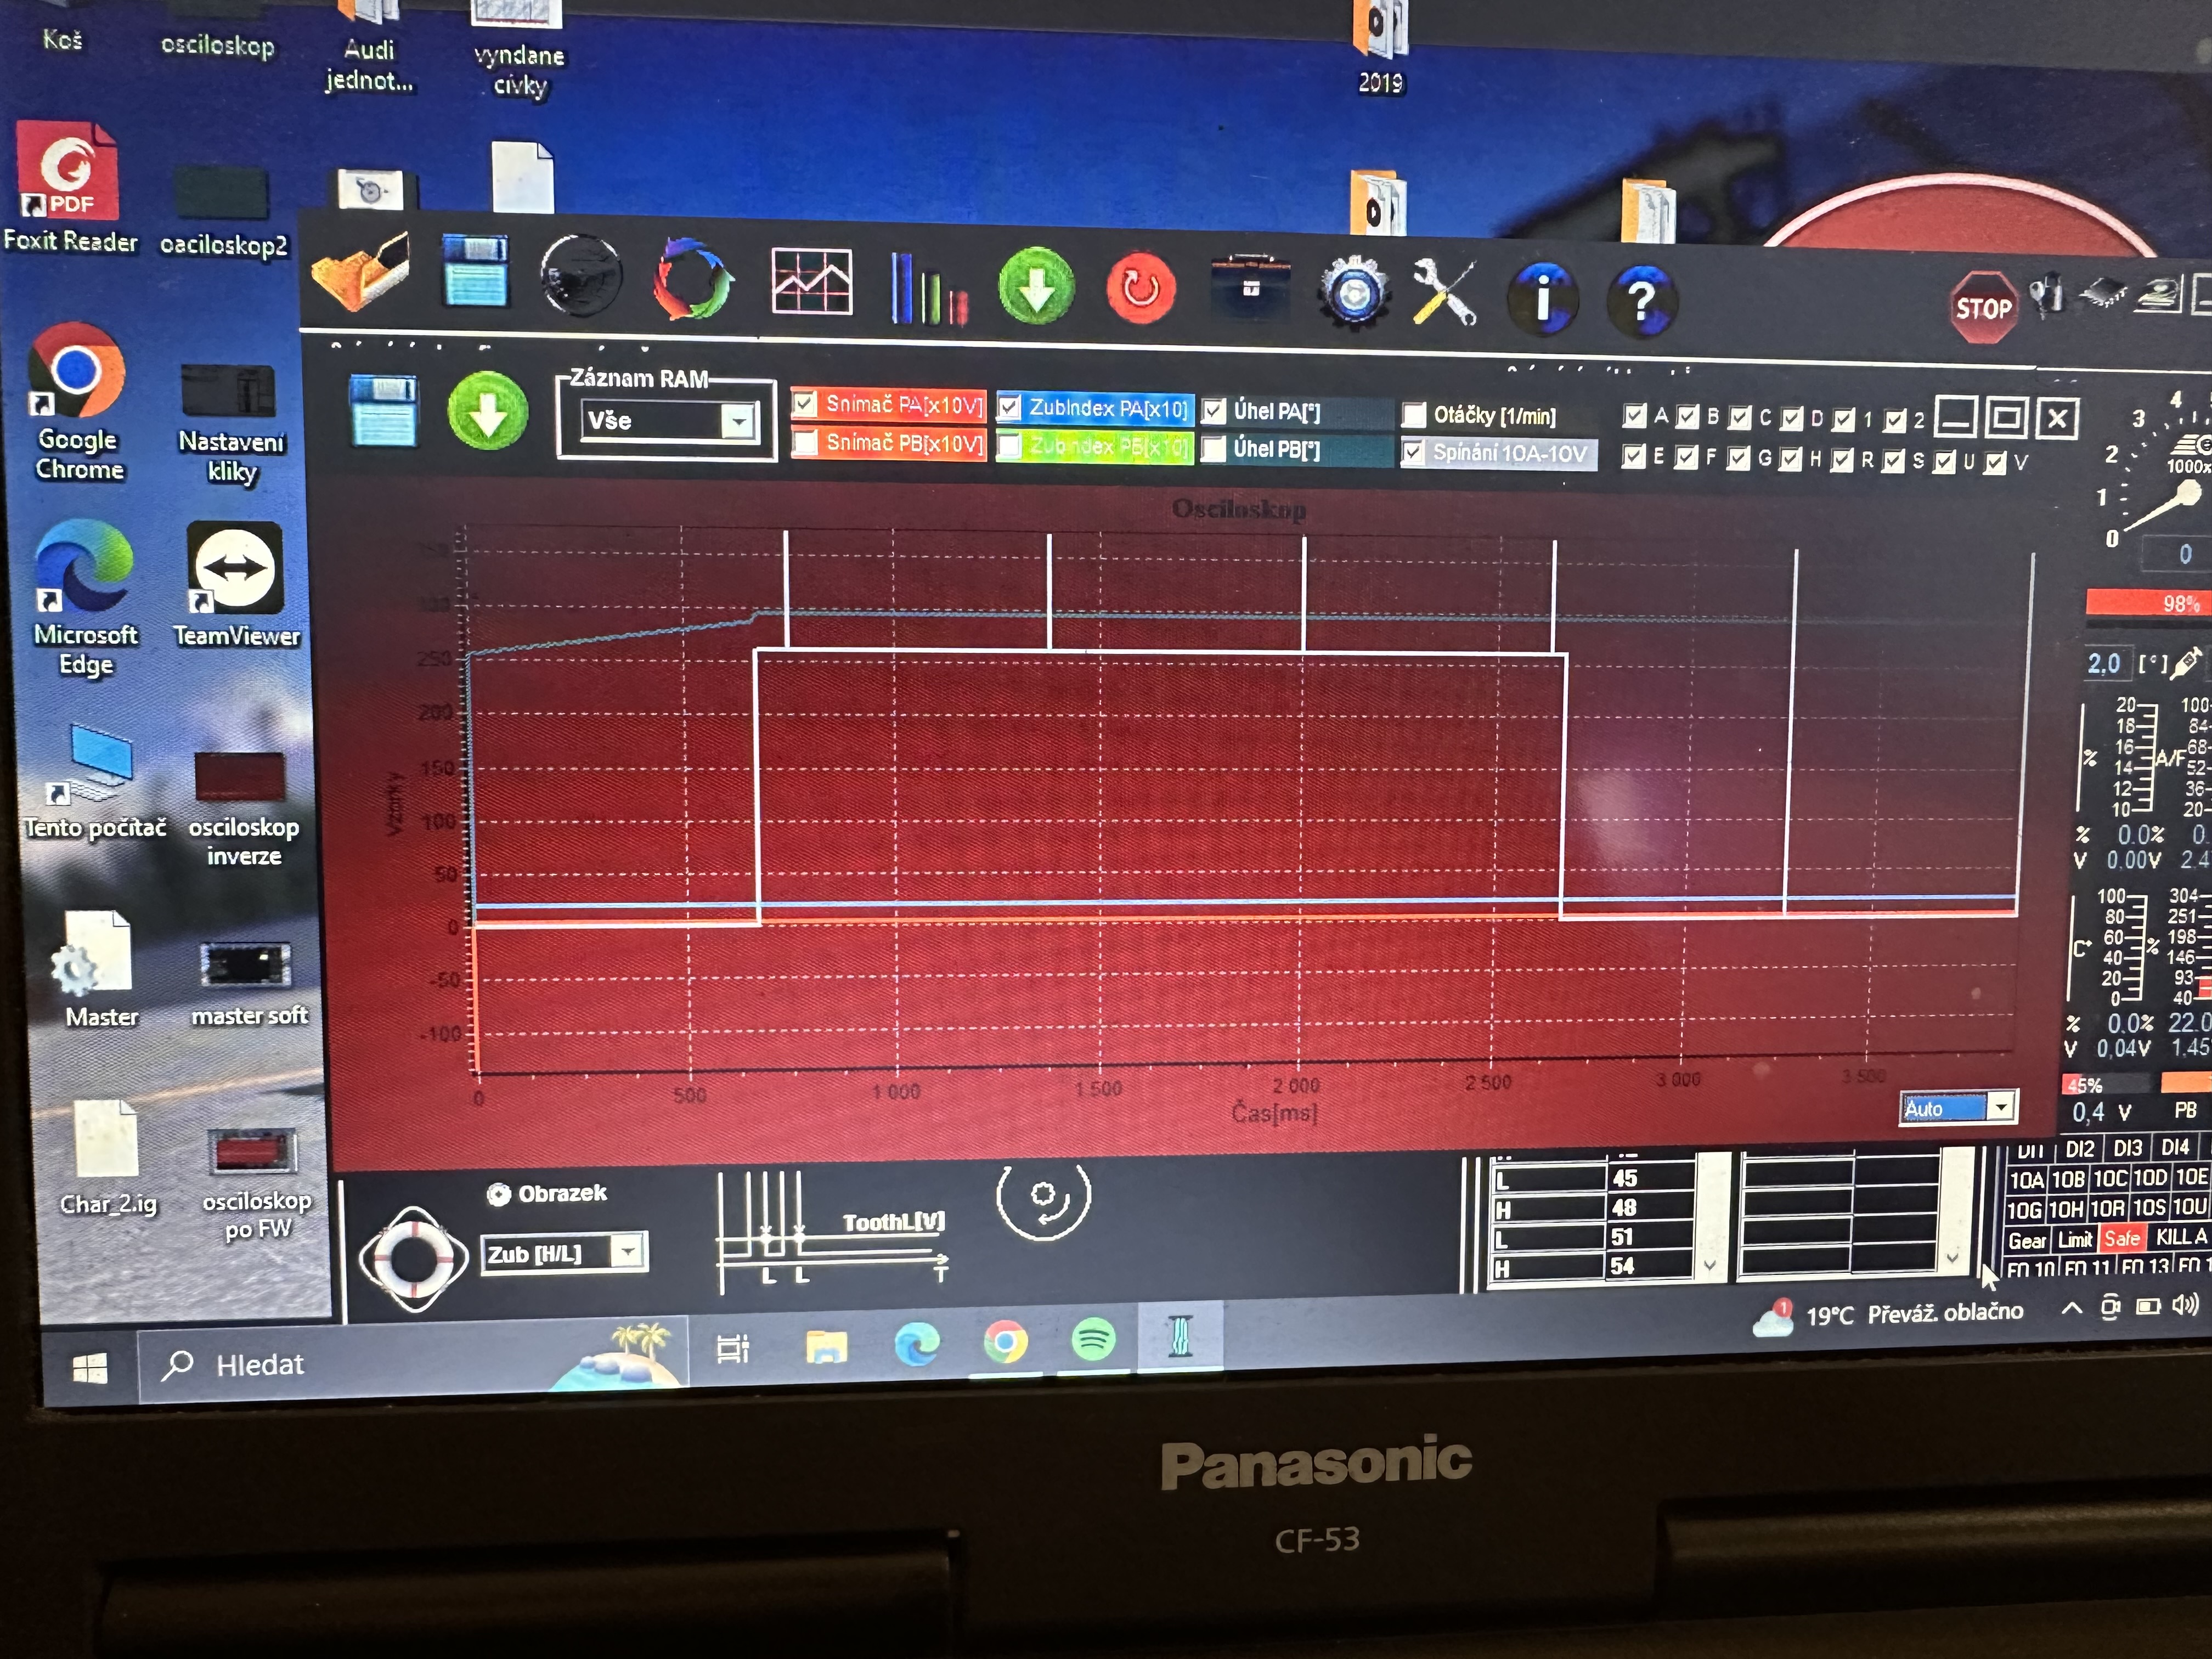Image resolution: width=2212 pixels, height=1659 pixels.
Task: Enable the Otáčky [1/min] checkbox
Action: click(x=1414, y=415)
